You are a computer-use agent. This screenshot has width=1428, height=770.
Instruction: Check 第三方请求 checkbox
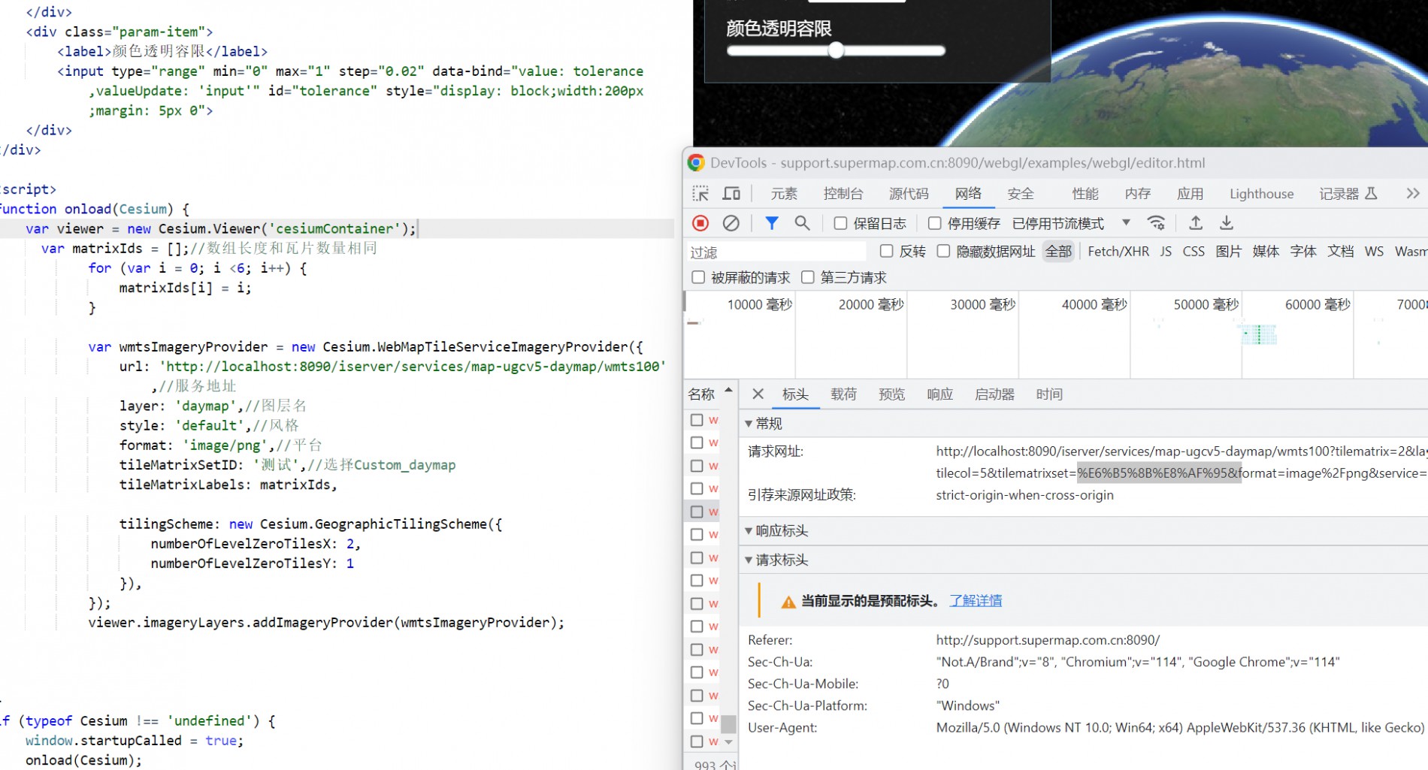808,277
